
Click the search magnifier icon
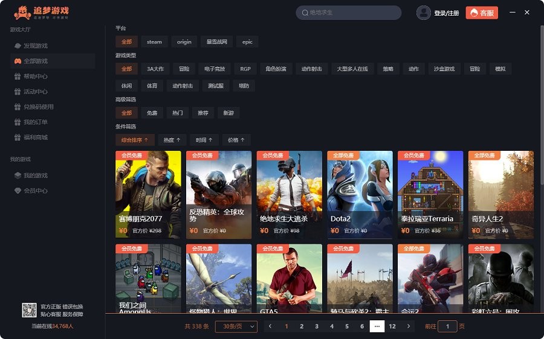(305, 13)
